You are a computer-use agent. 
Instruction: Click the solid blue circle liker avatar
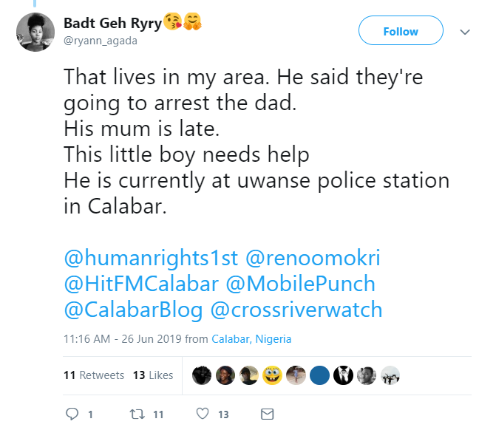pos(319,375)
